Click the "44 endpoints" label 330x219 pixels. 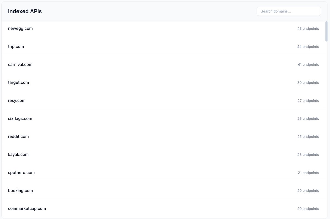coord(308,47)
